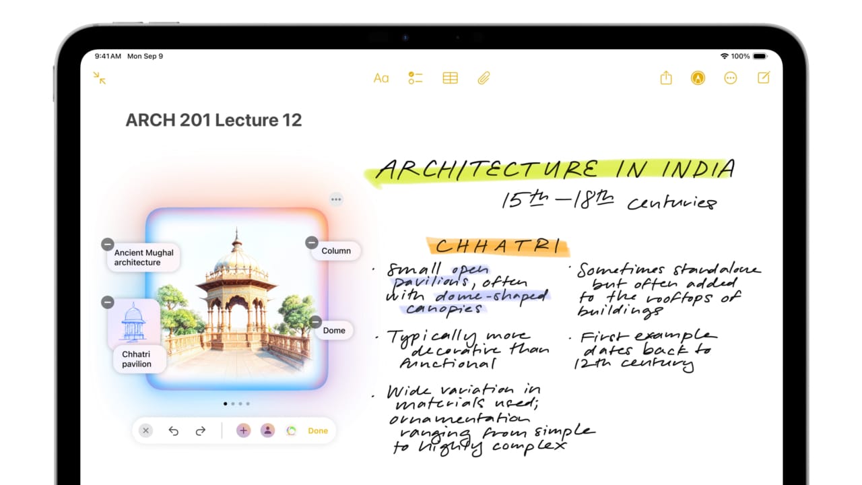862x485 pixels.
Task: Undo the last change
Action: [x=173, y=430]
